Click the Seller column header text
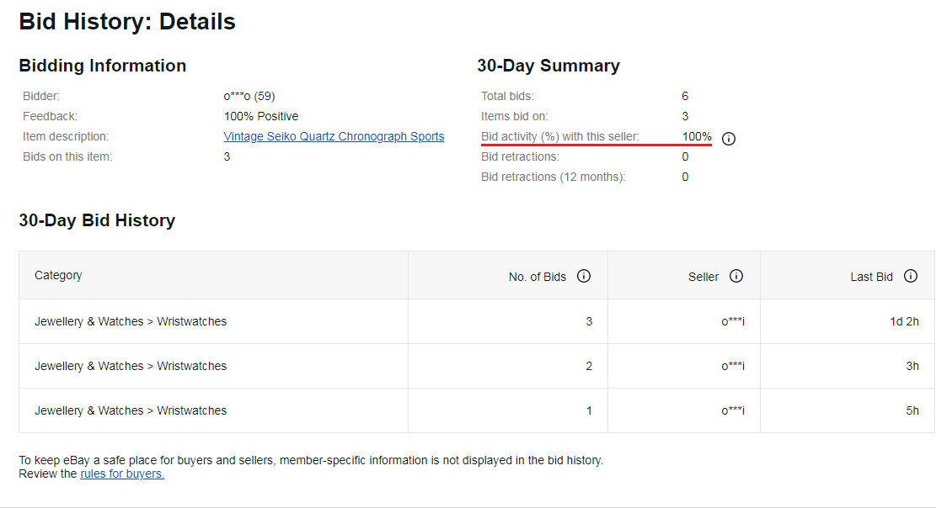The height and width of the screenshot is (508, 936). pos(703,277)
